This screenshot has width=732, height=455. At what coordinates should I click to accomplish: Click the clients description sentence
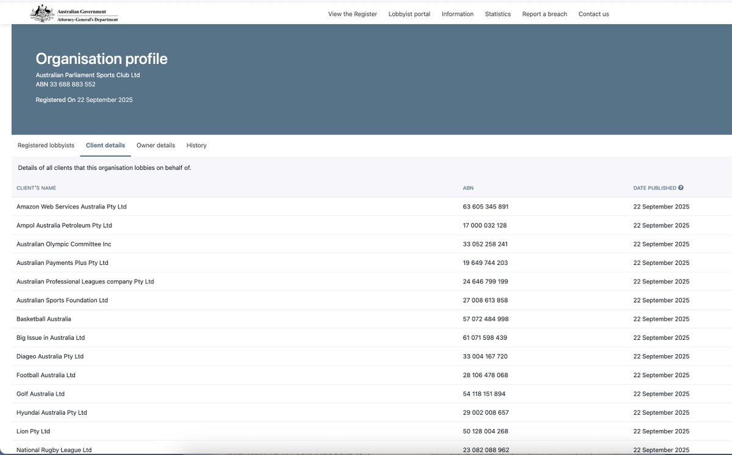(105, 168)
